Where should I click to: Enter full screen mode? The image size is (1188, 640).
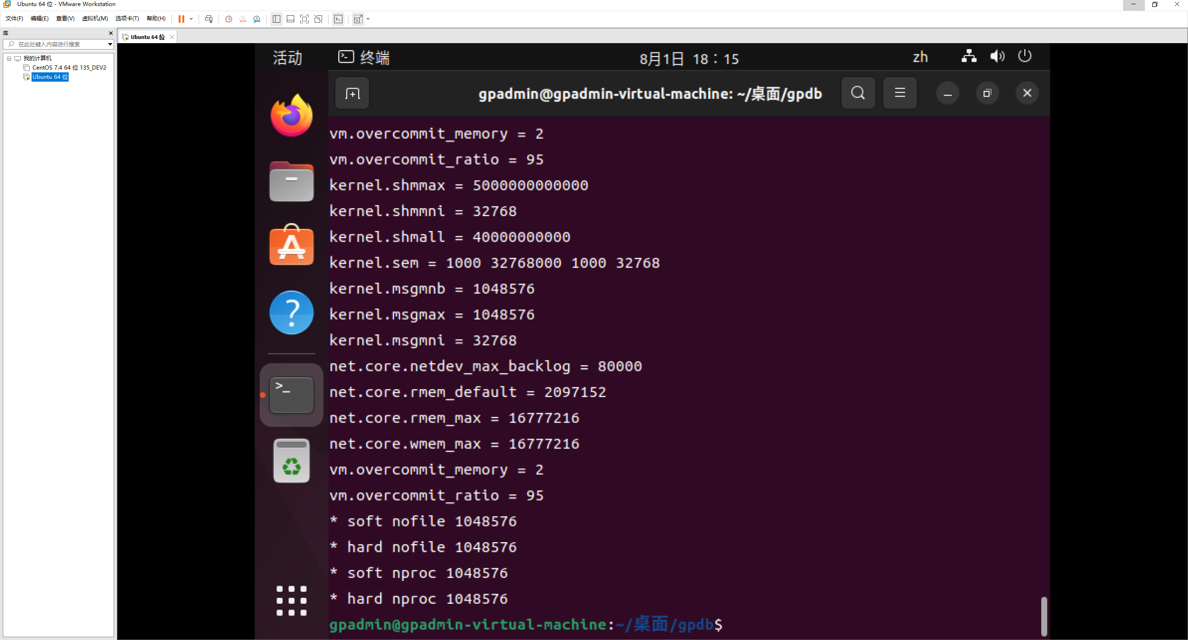(304, 19)
